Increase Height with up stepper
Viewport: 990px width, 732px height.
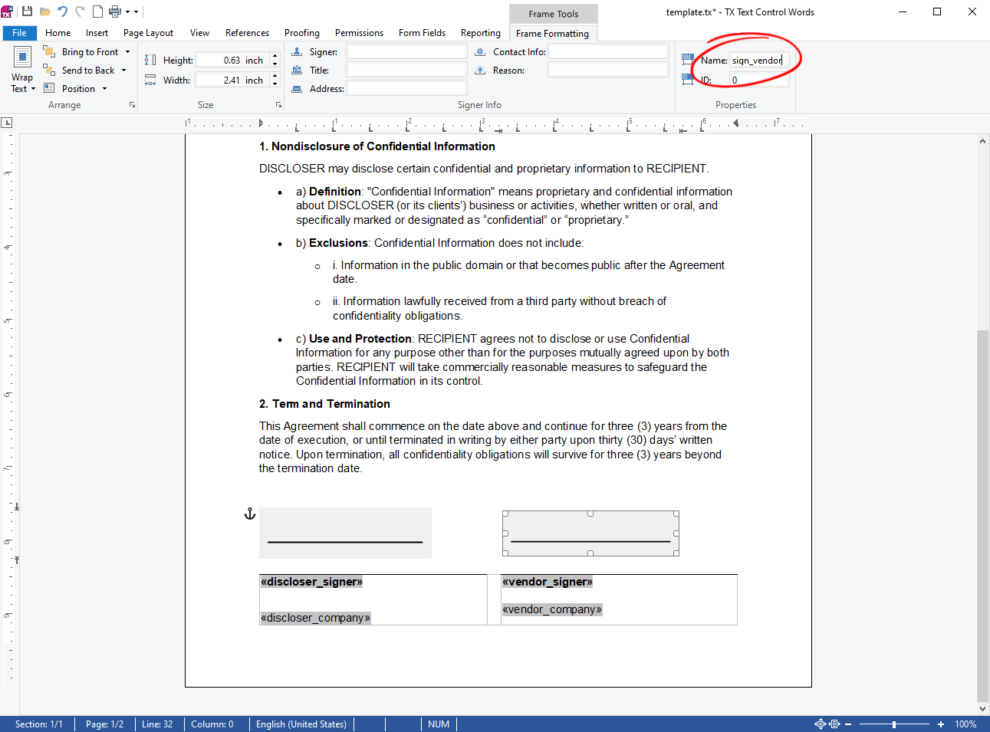click(x=275, y=56)
